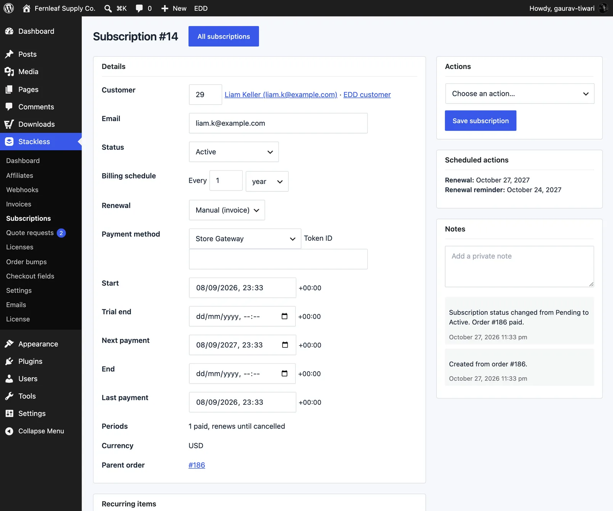Click the customer ID field showing 29
Viewport: 613px width, 511px height.
[x=205, y=95]
